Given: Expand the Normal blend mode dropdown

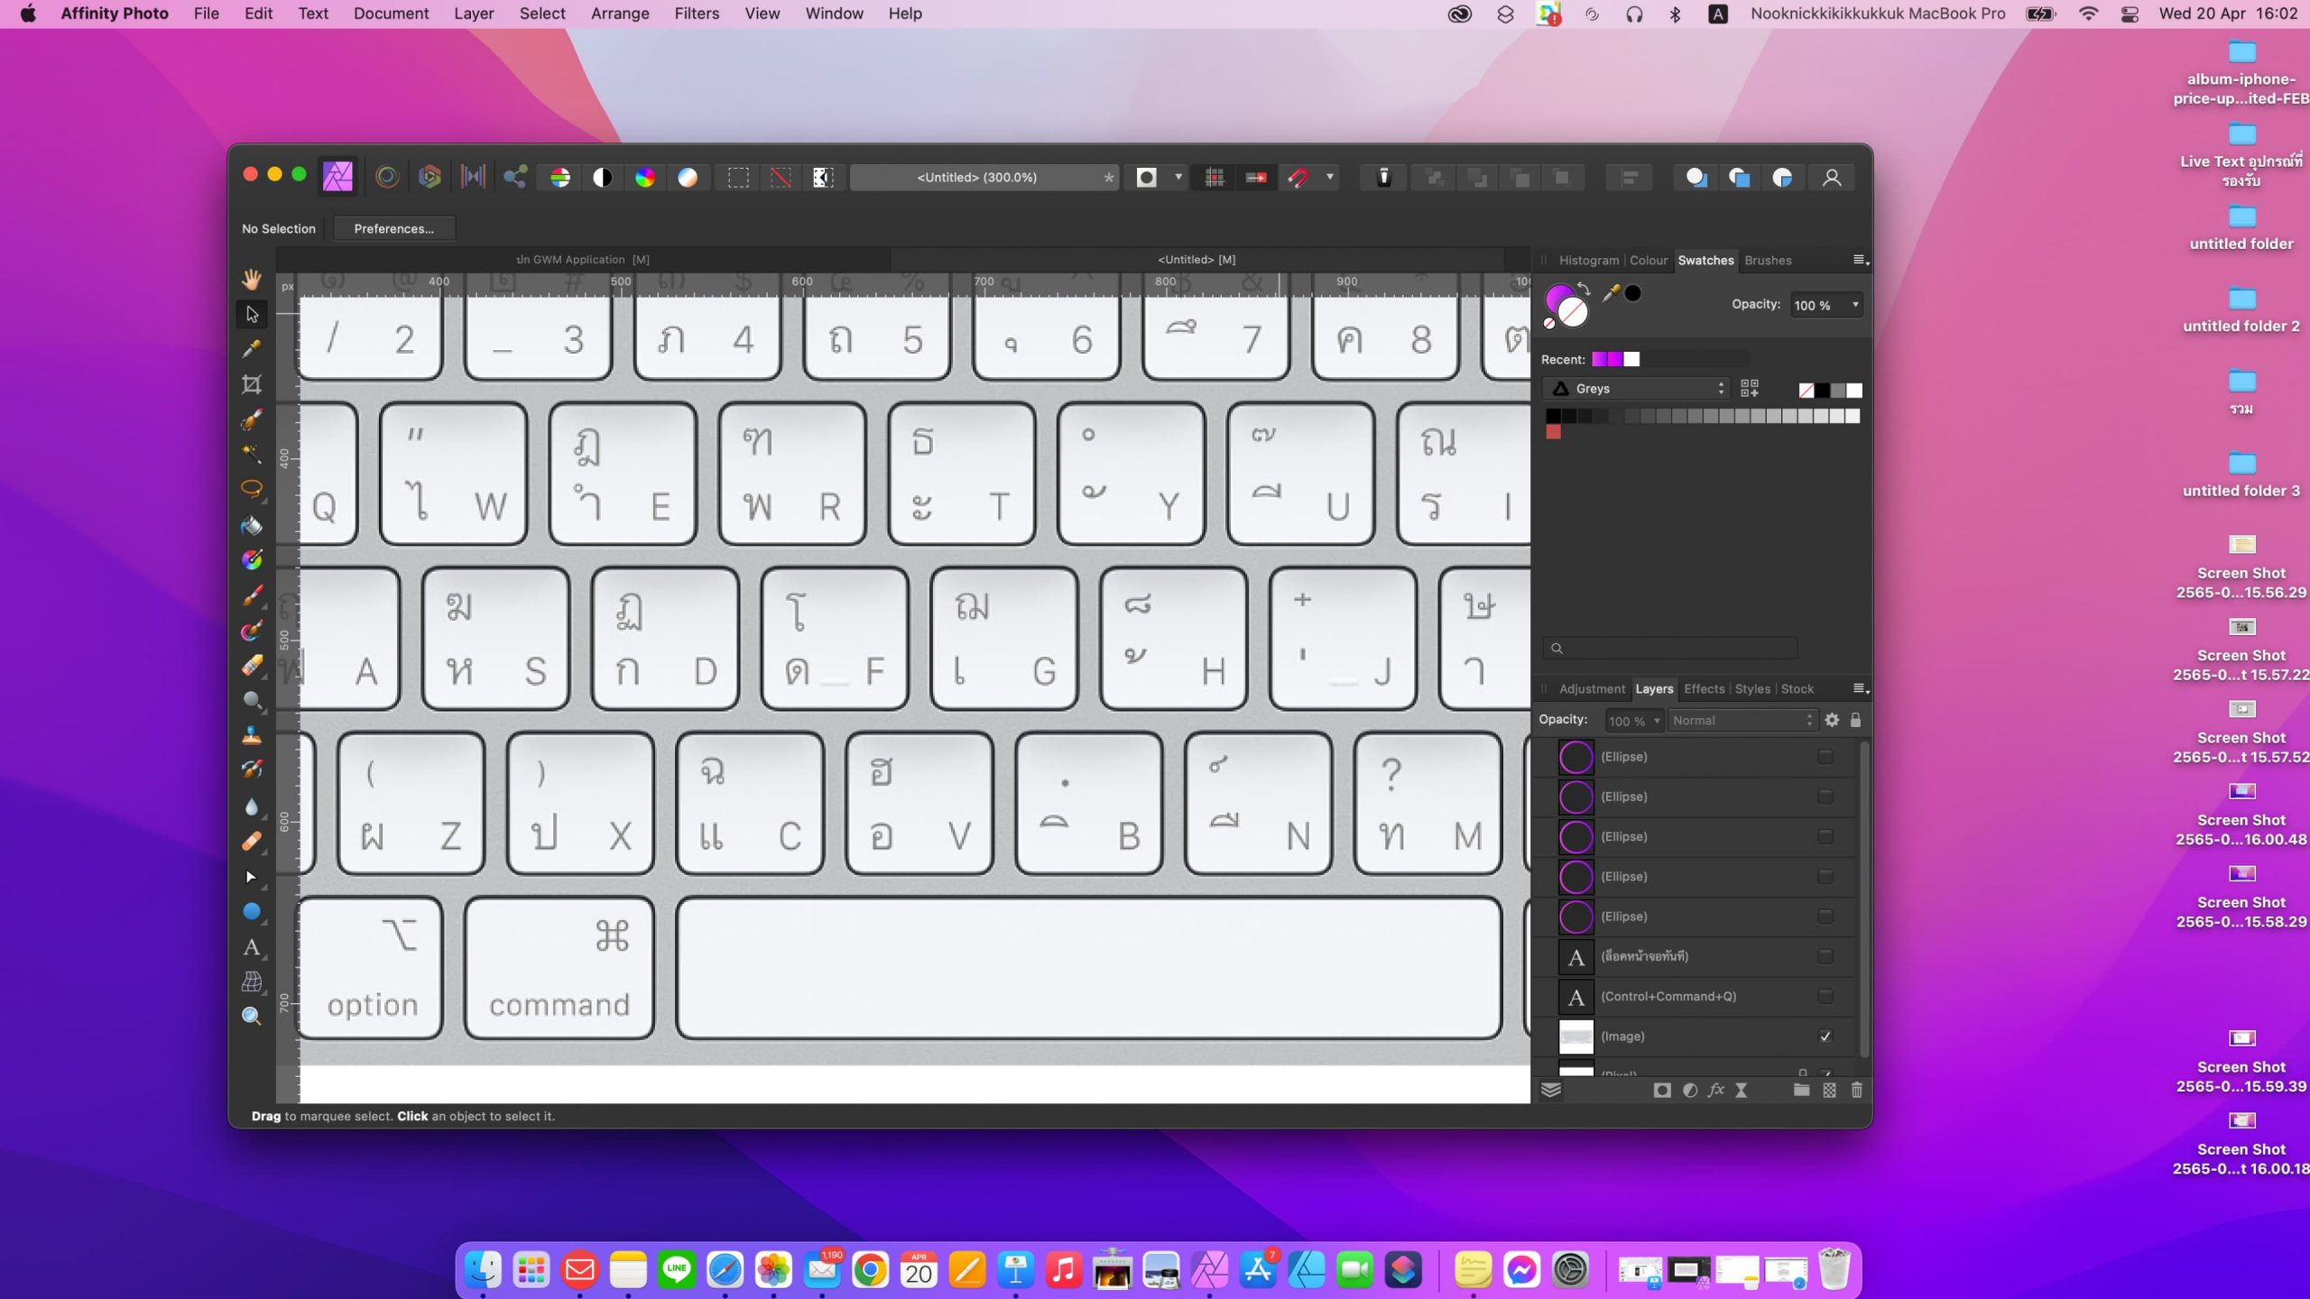Looking at the screenshot, I should tap(1741, 721).
